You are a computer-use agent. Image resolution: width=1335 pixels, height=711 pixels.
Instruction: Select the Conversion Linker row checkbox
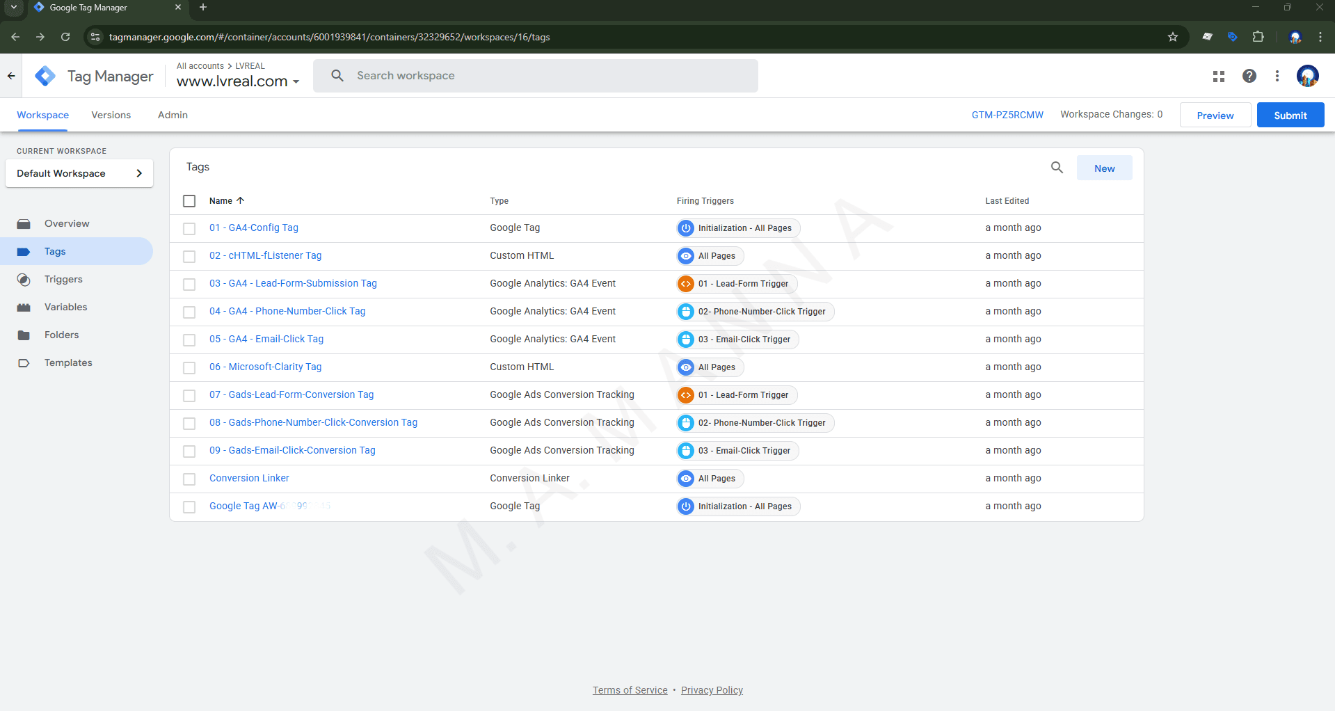tap(189, 479)
